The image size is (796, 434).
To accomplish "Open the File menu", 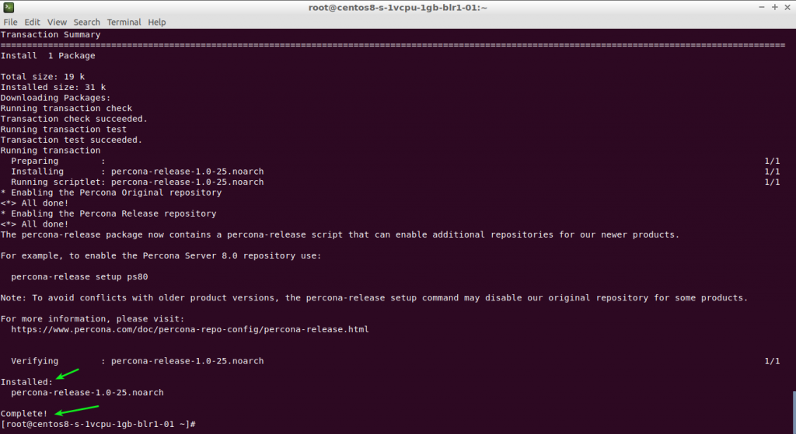I will tap(10, 23).
